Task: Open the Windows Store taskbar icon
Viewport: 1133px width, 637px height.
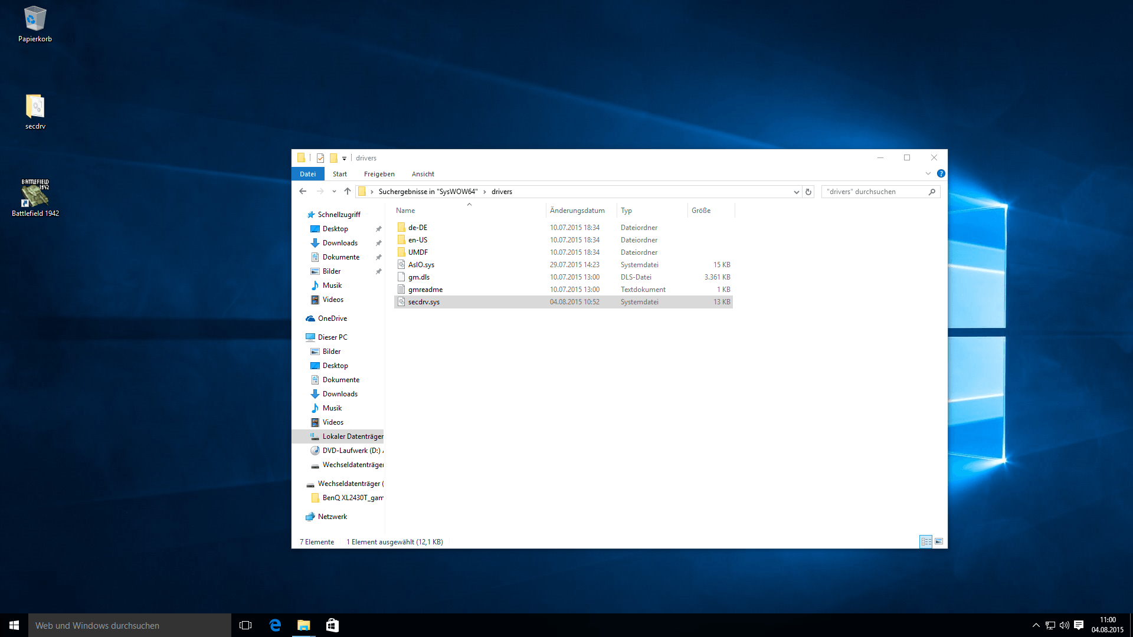Action: tap(332, 625)
